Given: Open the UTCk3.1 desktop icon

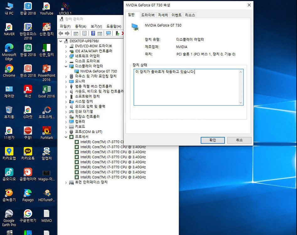Looking at the screenshot, I should click(65, 9).
